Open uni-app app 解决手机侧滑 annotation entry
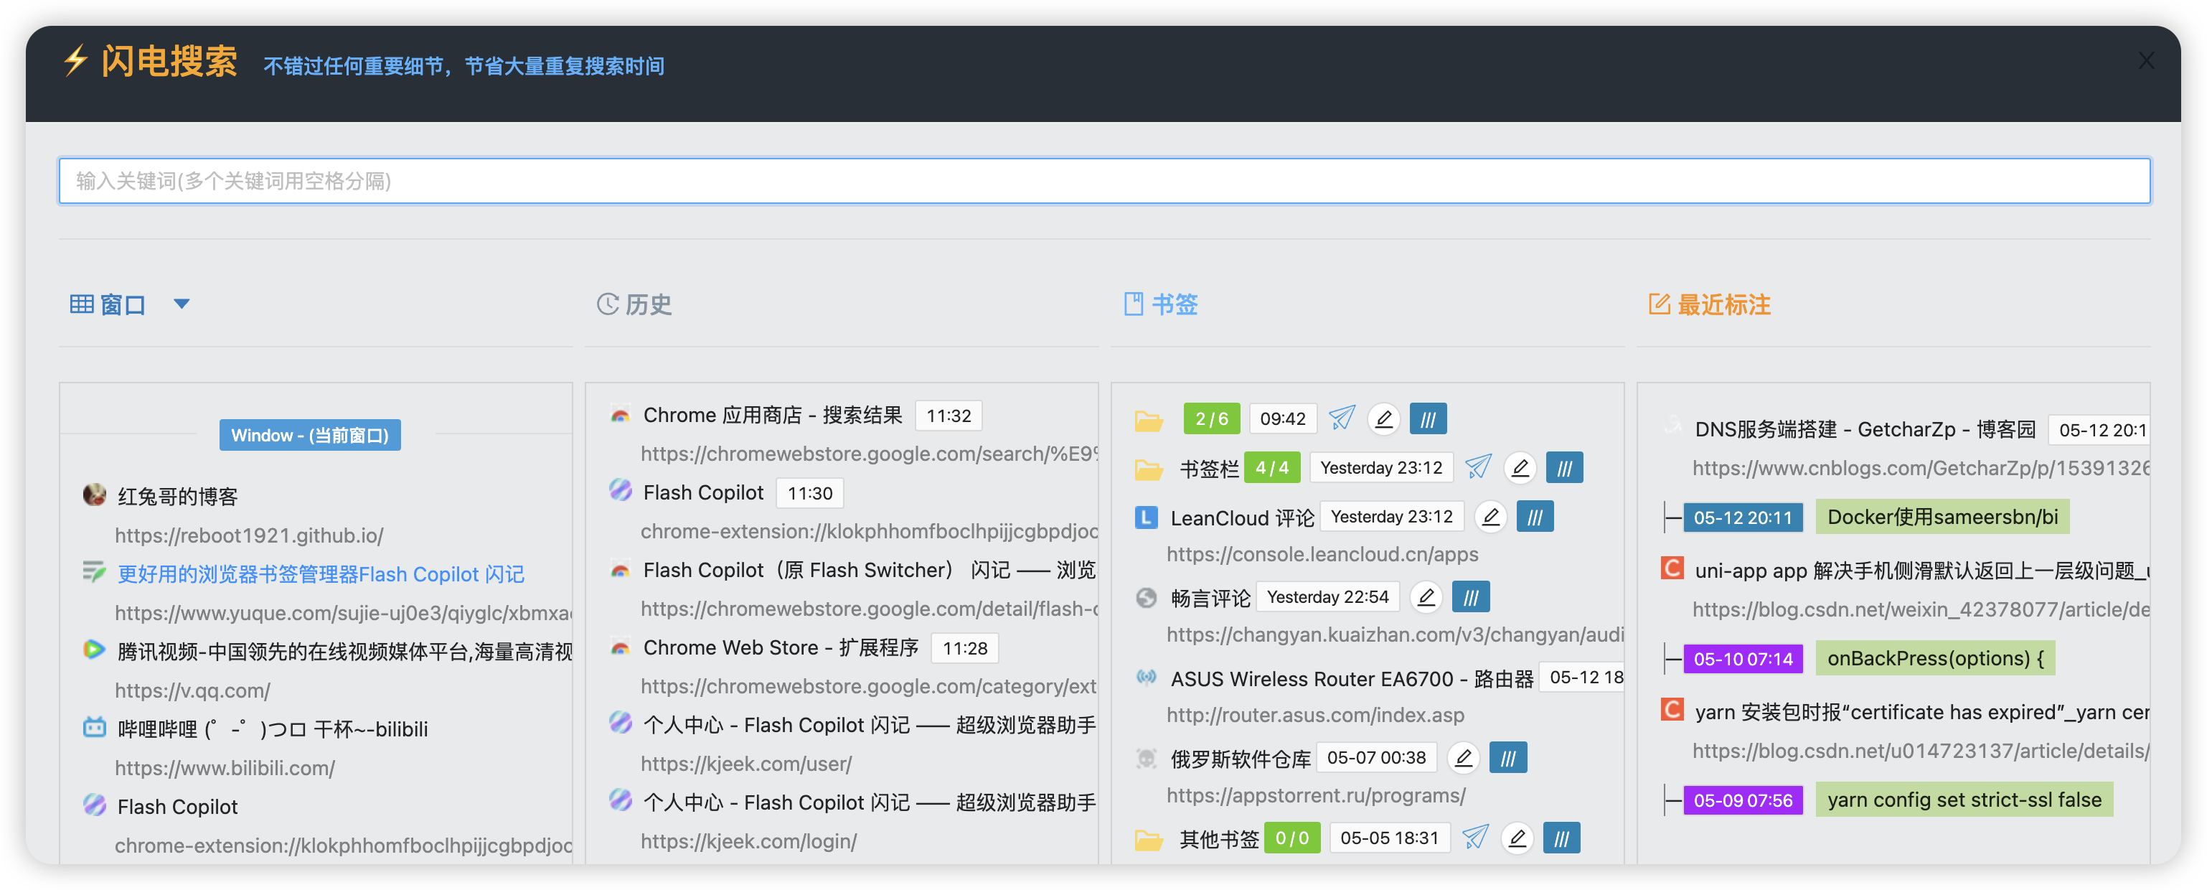The image size is (2207, 890). (x=1921, y=570)
